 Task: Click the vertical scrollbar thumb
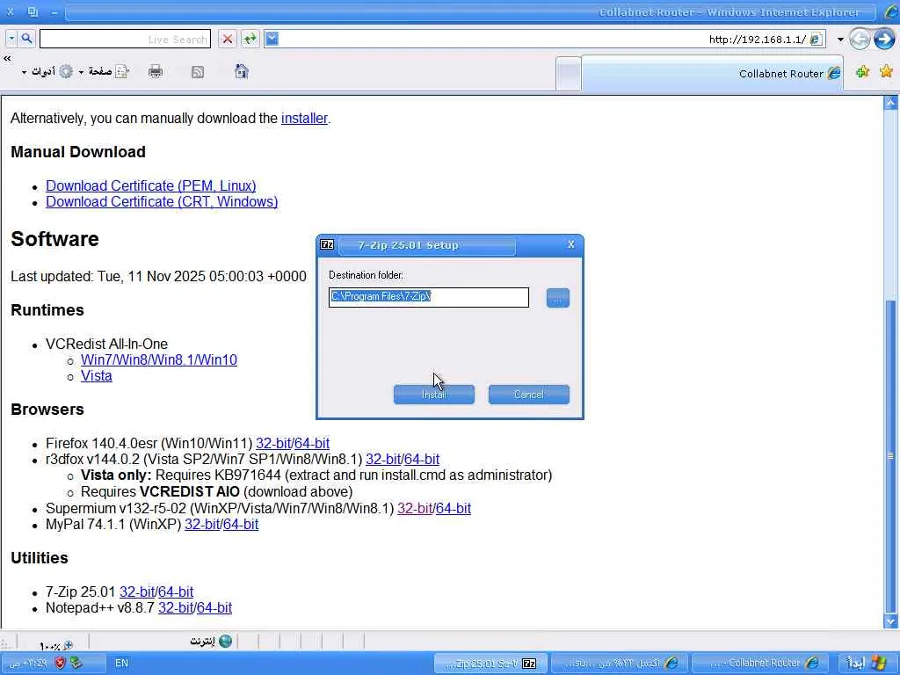(x=891, y=456)
